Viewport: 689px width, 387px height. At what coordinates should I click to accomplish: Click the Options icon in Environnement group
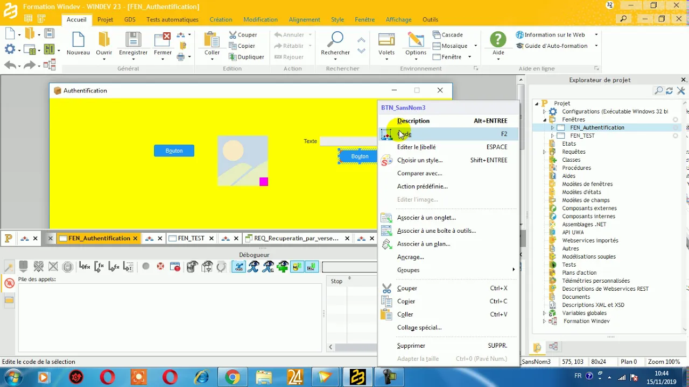coord(416,40)
